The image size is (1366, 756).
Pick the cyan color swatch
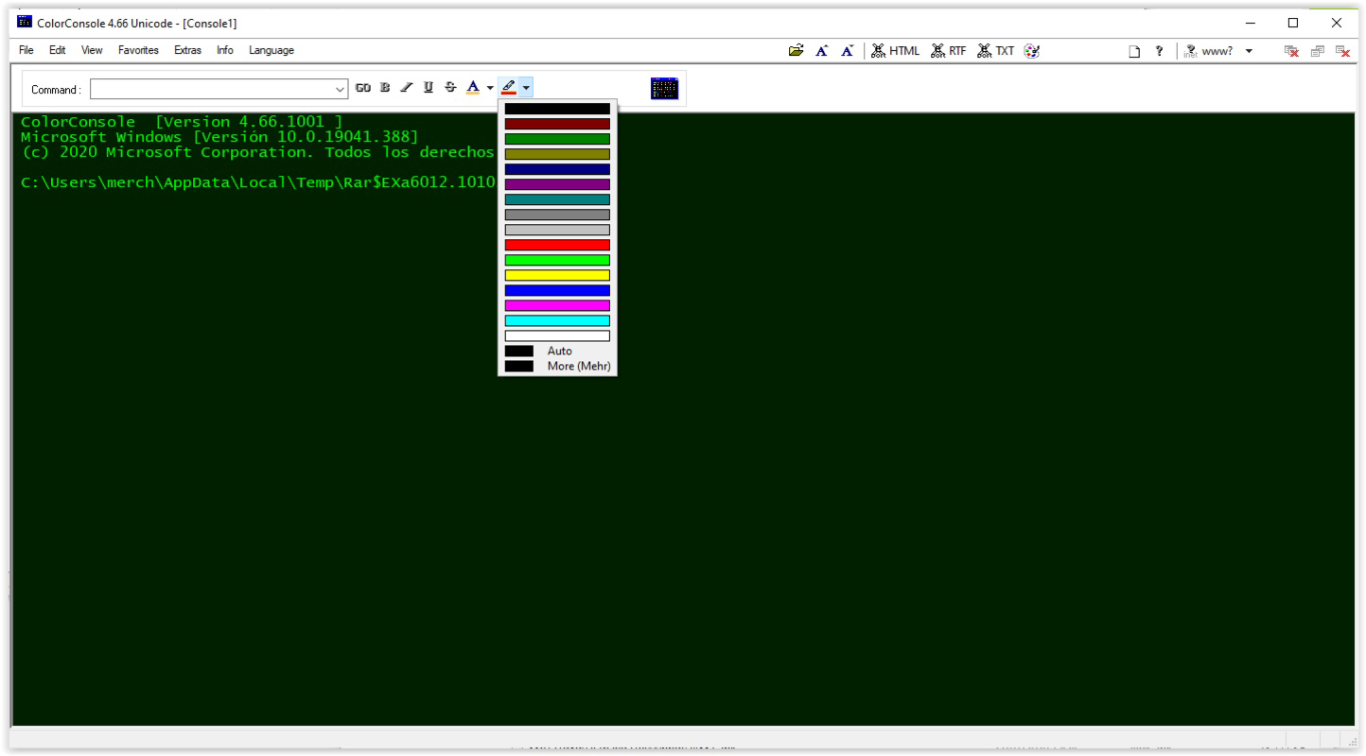click(557, 320)
